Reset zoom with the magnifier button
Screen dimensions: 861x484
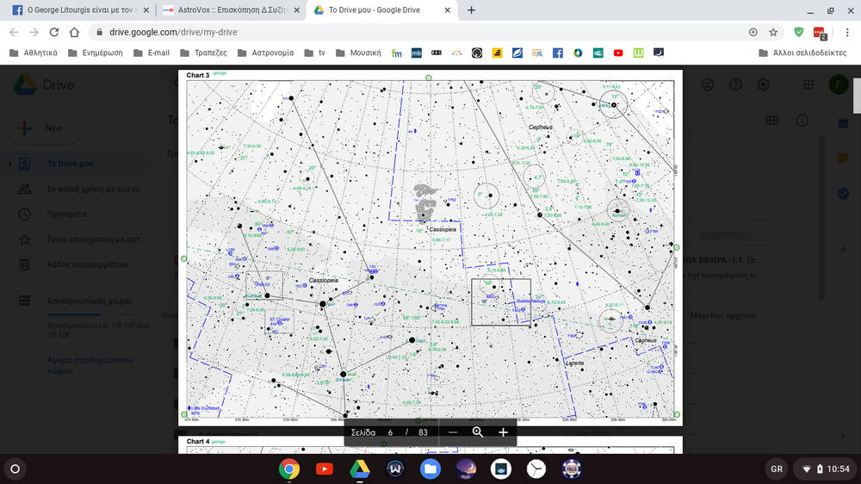coord(478,432)
